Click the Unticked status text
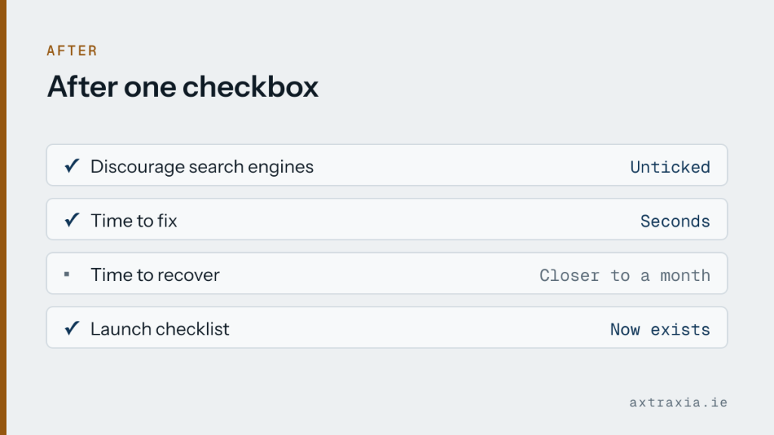The width and height of the screenshot is (774, 435). [x=670, y=167]
